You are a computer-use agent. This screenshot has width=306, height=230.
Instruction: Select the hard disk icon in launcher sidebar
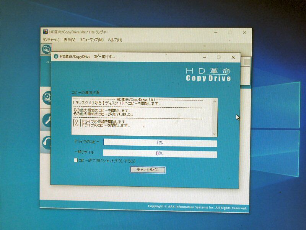(x=46, y=98)
